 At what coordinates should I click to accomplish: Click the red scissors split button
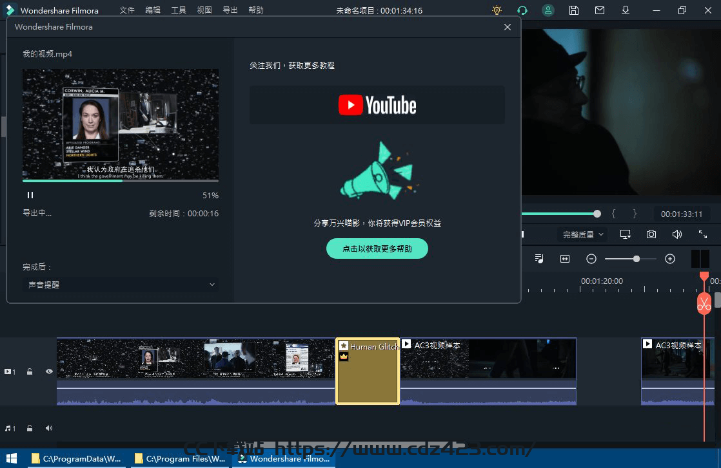704,304
